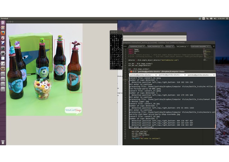Click the 'convert file: convert_19.jpg' terminal line
Viewport: 229px width, 162px height.
pyautogui.click(x=144, y=116)
